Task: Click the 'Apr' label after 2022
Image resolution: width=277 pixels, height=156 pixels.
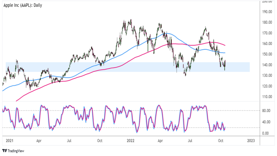Action: click(160, 141)
